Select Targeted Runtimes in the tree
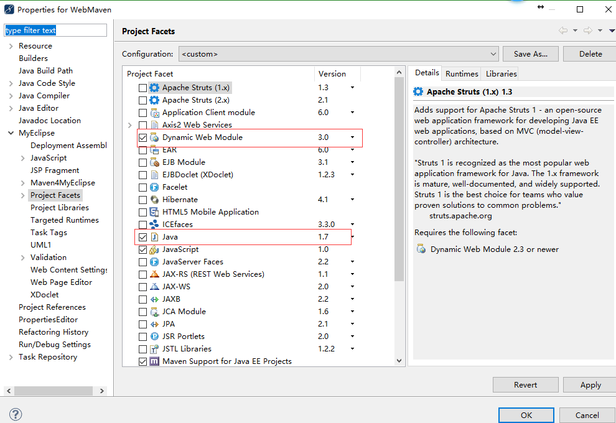Viewport: 616px width, 423px height. tap(65, 220)
